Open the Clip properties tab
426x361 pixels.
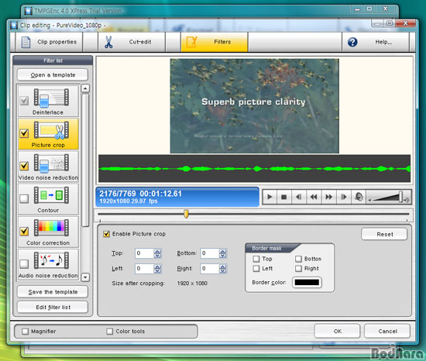(x=49, y=42)
